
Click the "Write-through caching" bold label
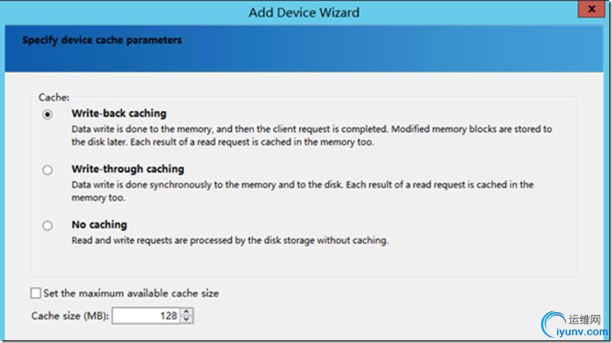point(128,169)
